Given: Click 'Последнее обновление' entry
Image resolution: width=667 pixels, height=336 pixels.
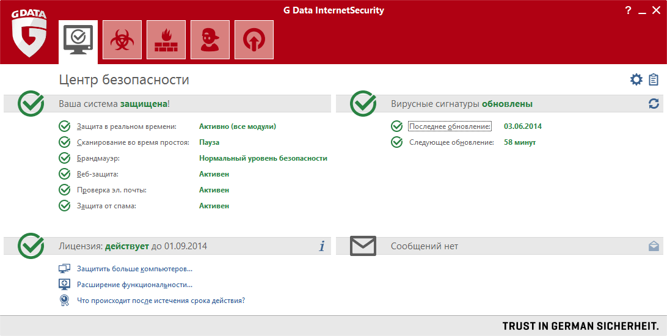Looking at the screenshot, I should (x=450, y=126).
